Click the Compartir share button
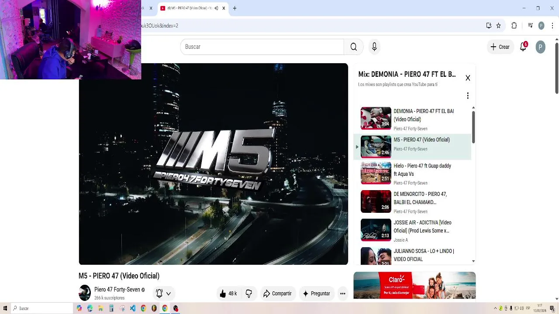 point(277,294)
